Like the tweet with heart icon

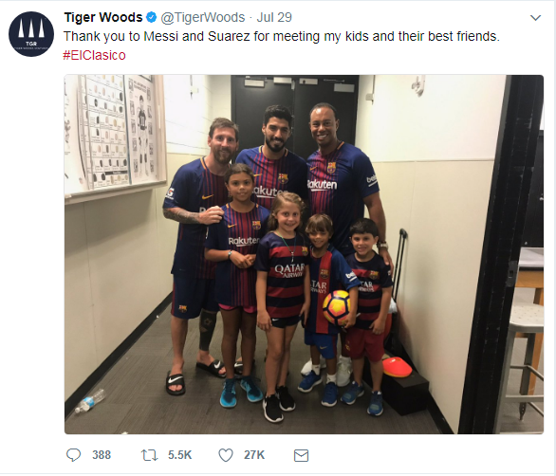(x=226, y=455)
